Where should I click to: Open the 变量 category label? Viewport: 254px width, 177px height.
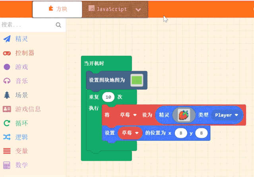(21, 151)
